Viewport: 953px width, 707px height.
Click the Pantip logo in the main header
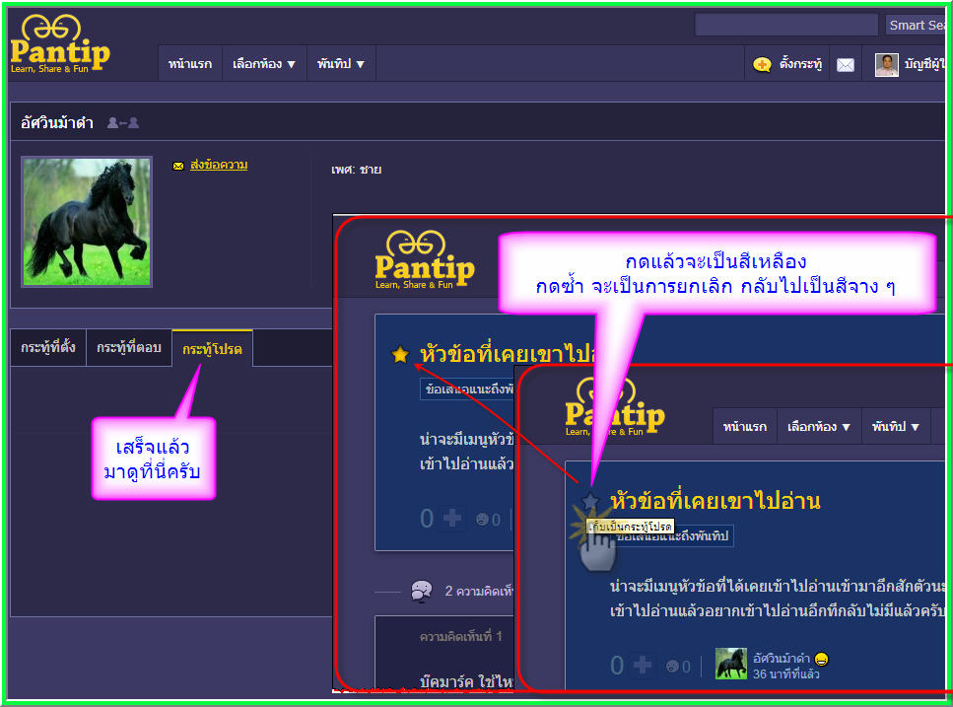pos(59,43)
